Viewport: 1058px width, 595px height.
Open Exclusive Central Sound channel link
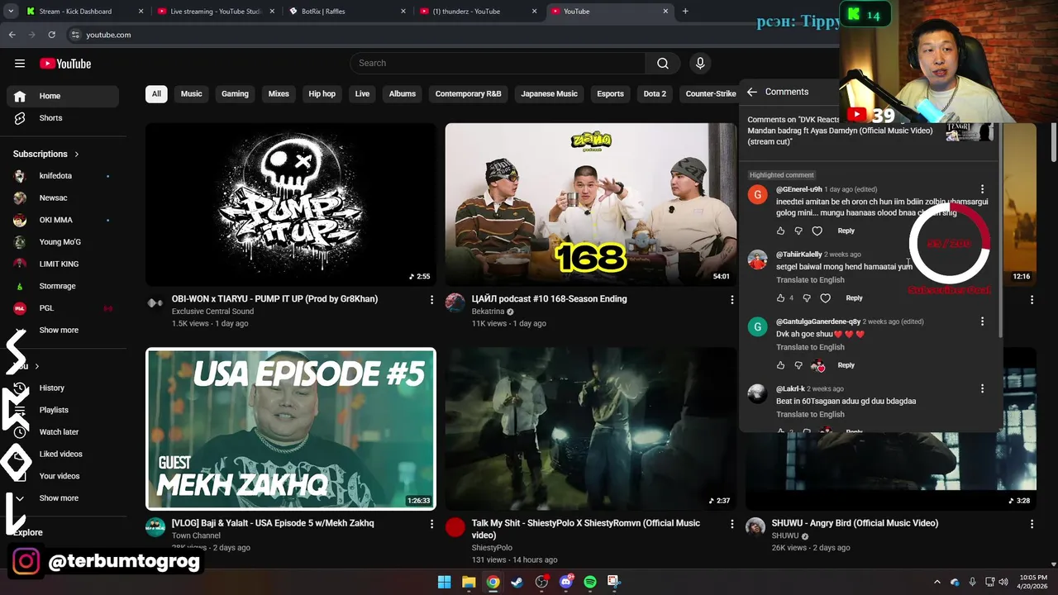click(212, 312)
